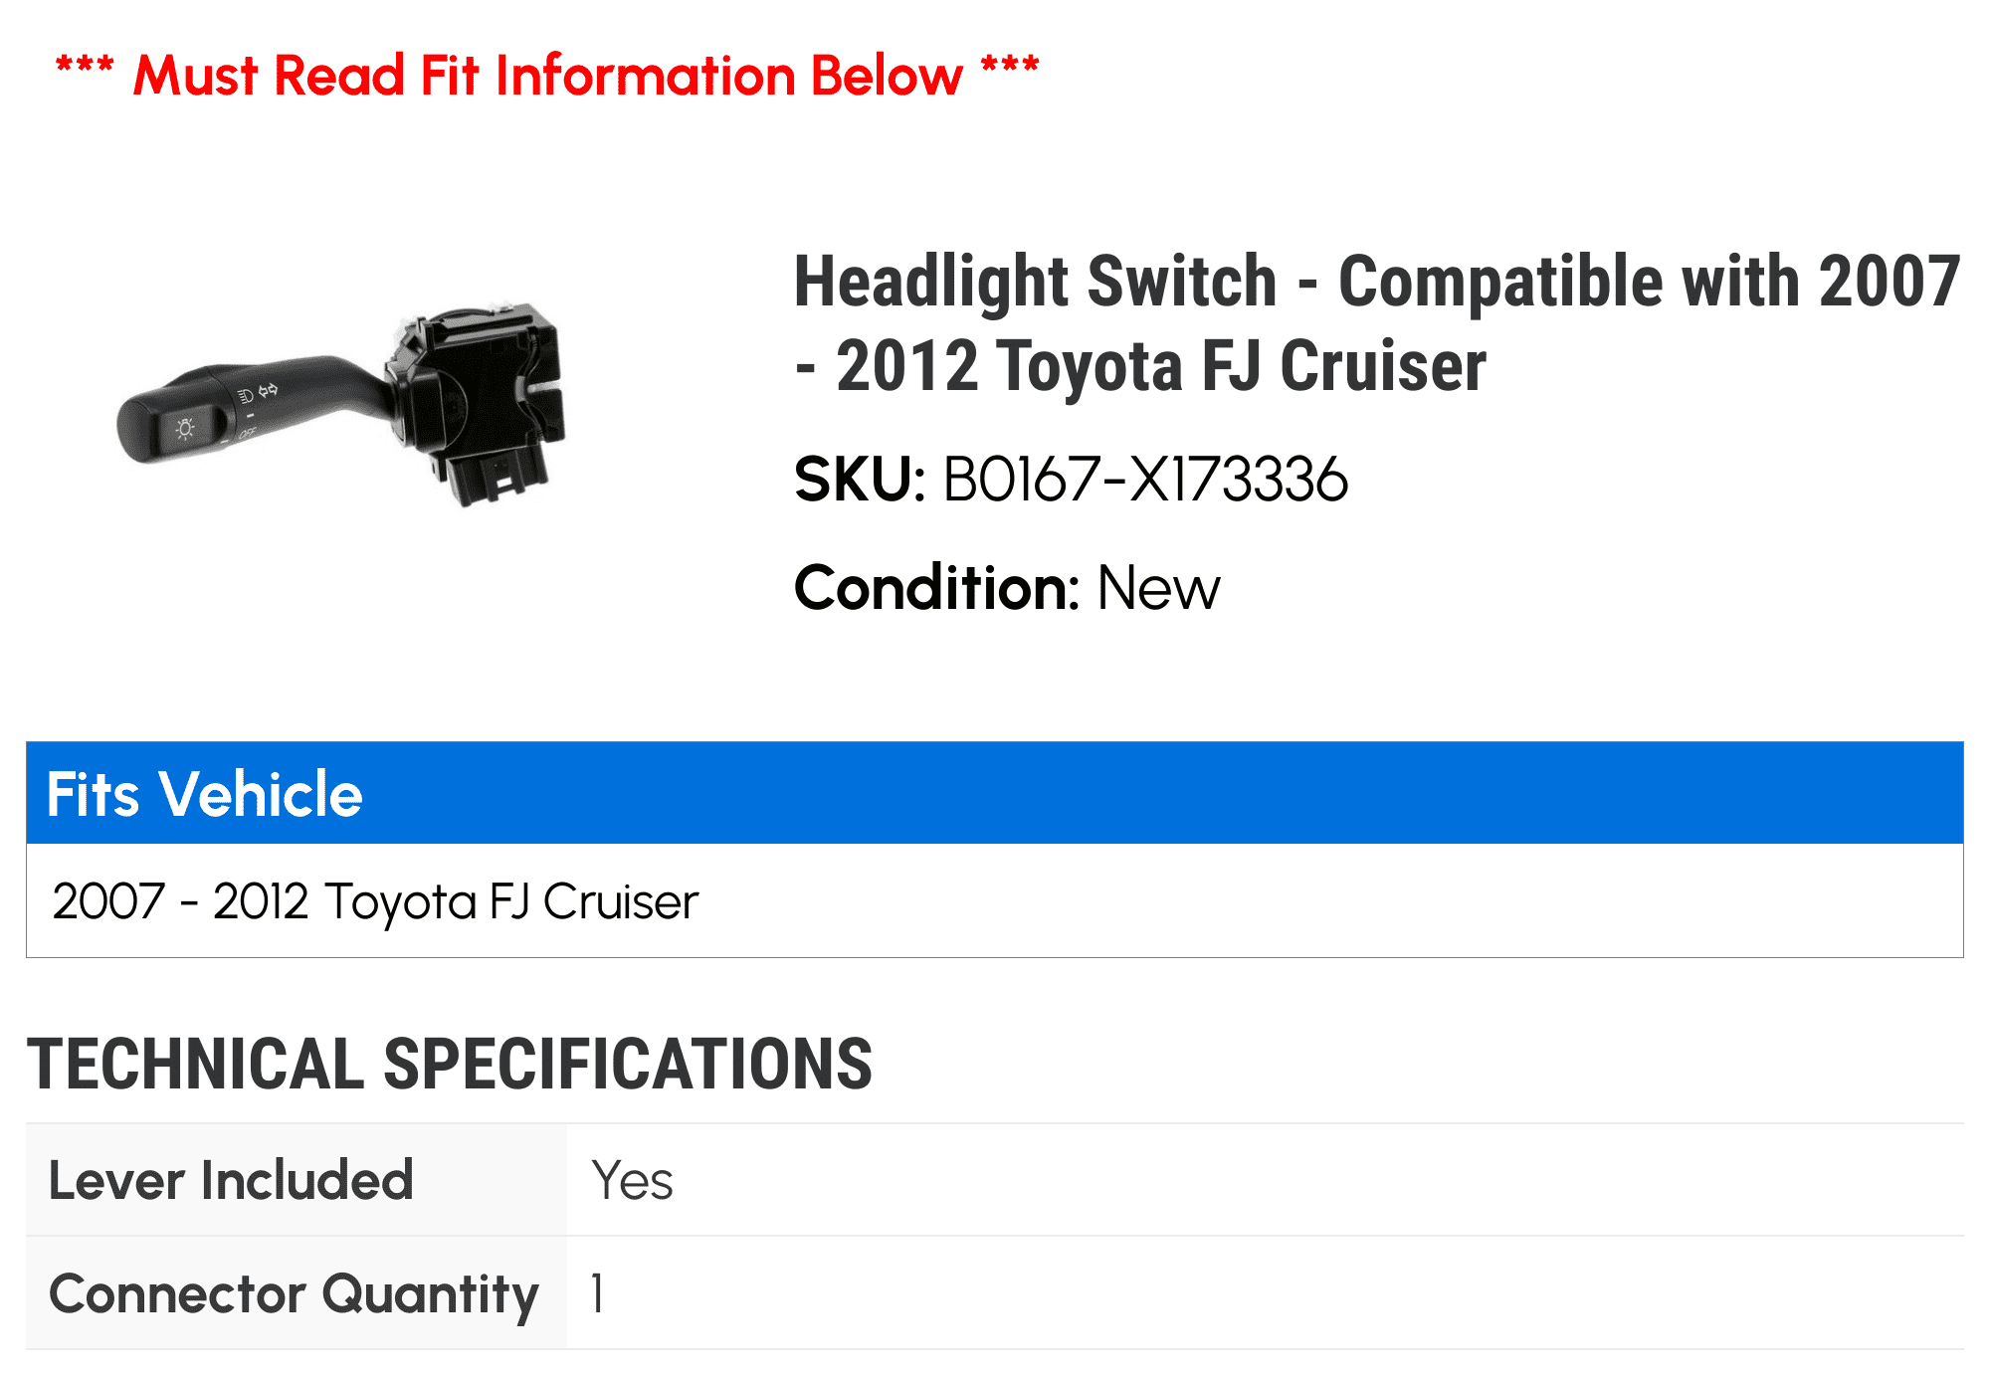
Task: Click the Fits Vehicle heading text
Action: 205,794
